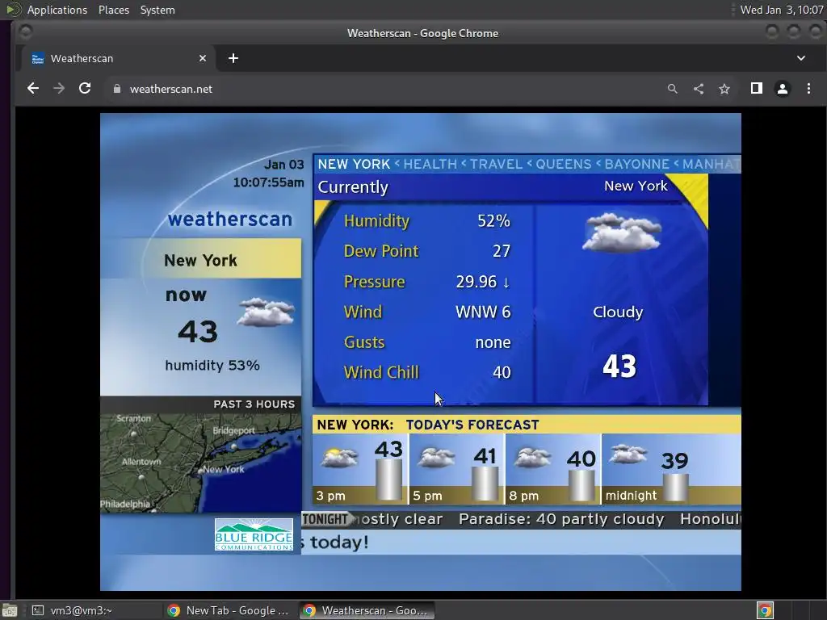
Task: Click the Humidity 52% row
Action: (427, 221)
